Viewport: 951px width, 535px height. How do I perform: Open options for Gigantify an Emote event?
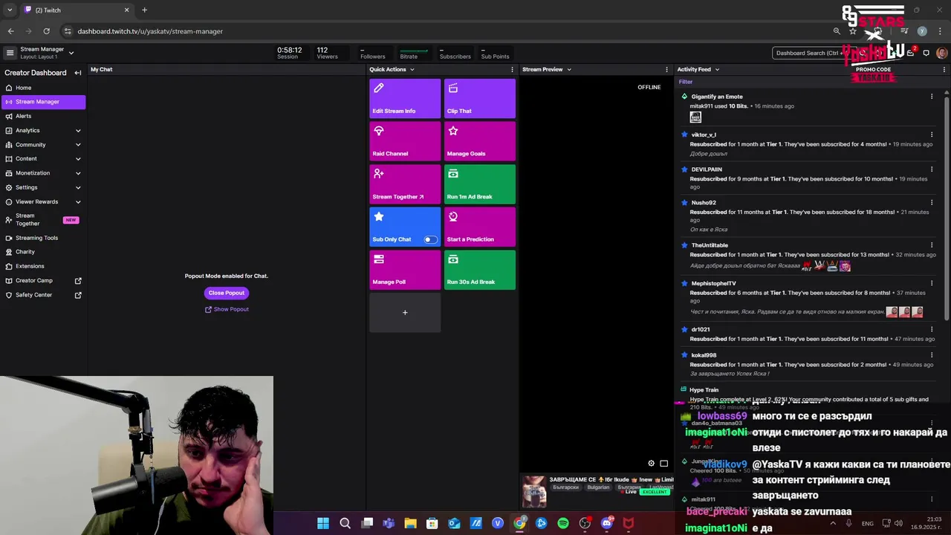click(932, 97)
